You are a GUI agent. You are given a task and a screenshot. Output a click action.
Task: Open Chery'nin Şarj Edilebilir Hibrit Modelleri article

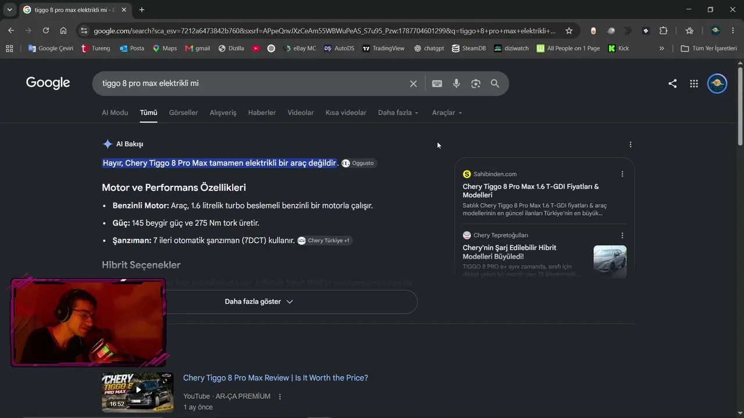[x=509, y=252]
